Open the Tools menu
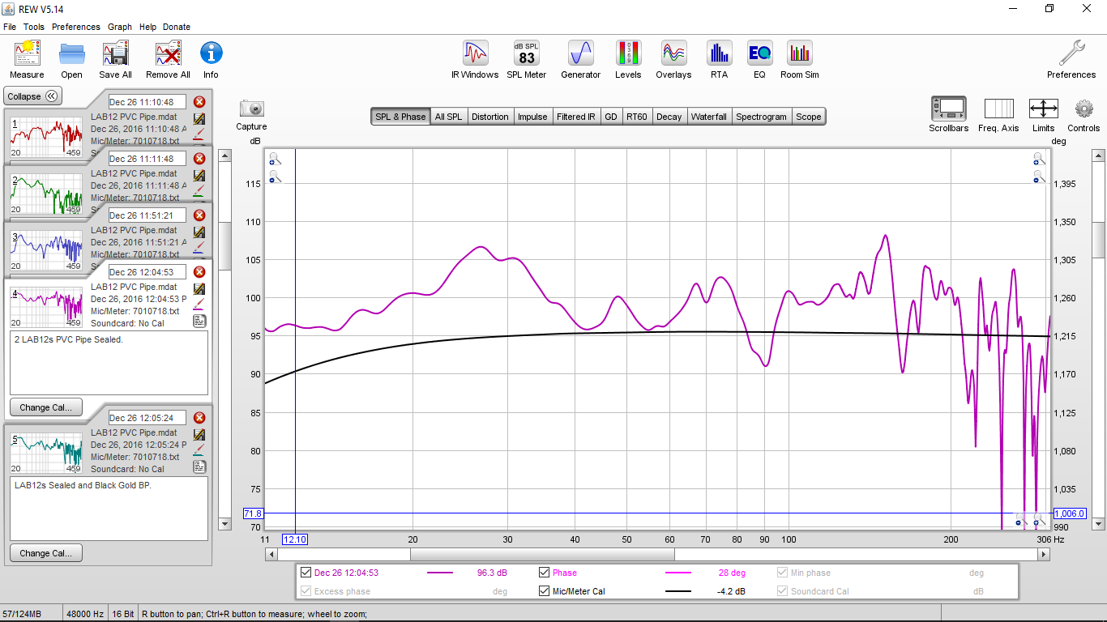The height and width of the screenshot is (622, 1107). pyautogui.click(x=34, y=27)
